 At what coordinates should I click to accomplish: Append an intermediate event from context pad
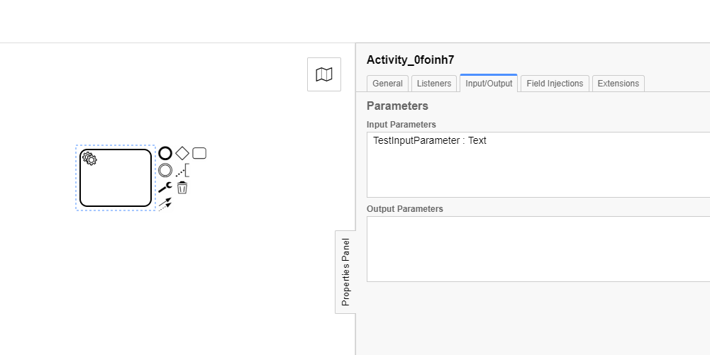pos(165,171)
